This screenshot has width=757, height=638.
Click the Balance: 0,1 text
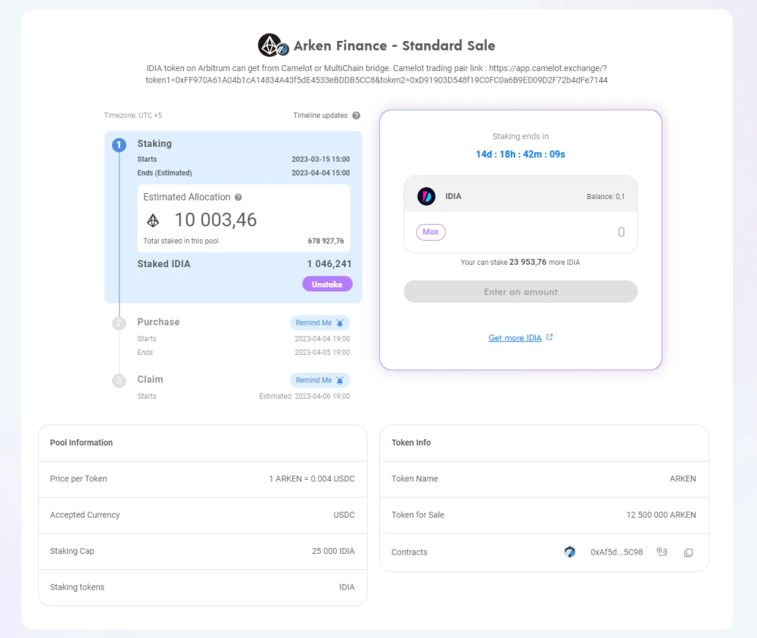pyautogui.click(x=606, y=197)
